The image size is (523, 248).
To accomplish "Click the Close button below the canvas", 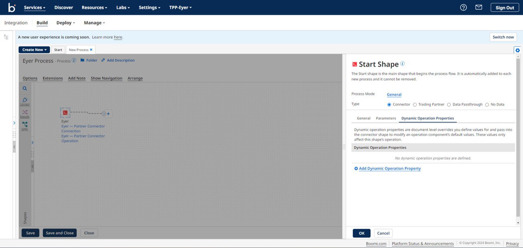I will (89, 233).
